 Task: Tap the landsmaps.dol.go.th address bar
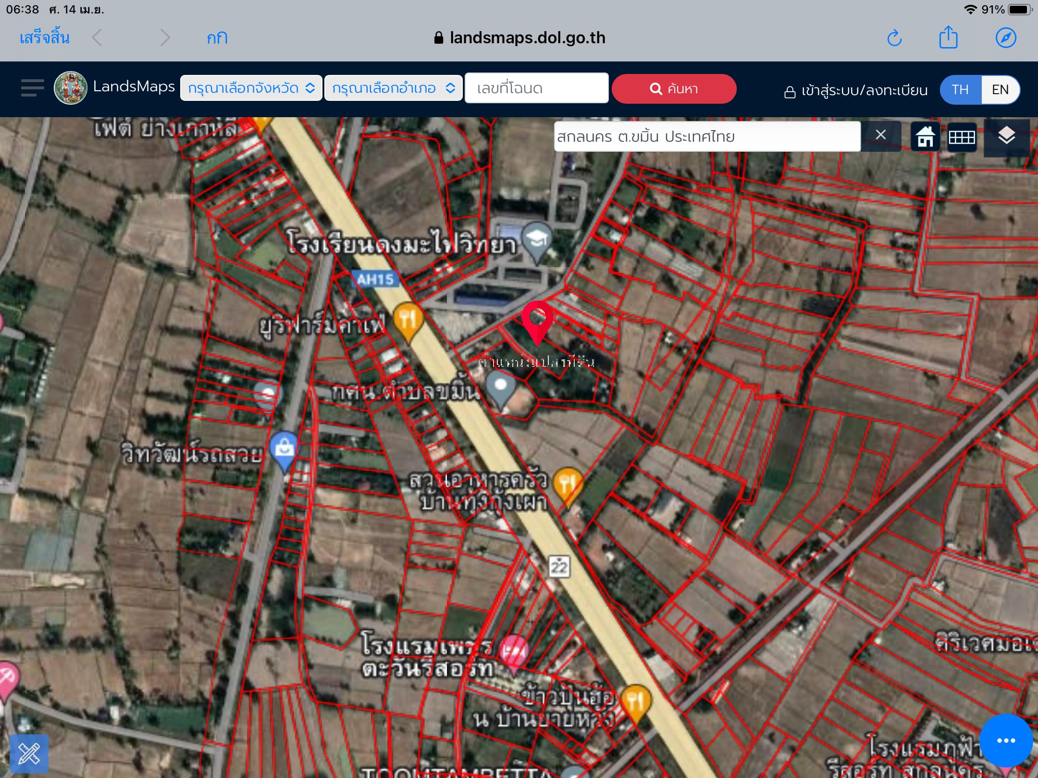click(519, 37)
